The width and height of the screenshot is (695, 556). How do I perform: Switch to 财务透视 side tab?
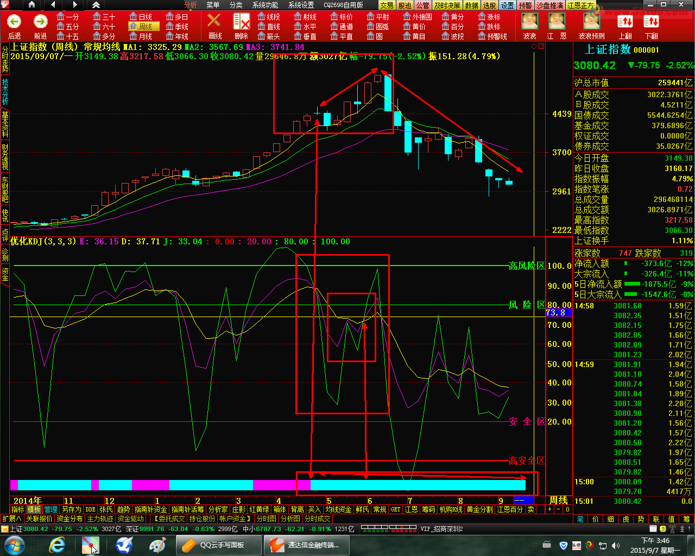(5, 157)
